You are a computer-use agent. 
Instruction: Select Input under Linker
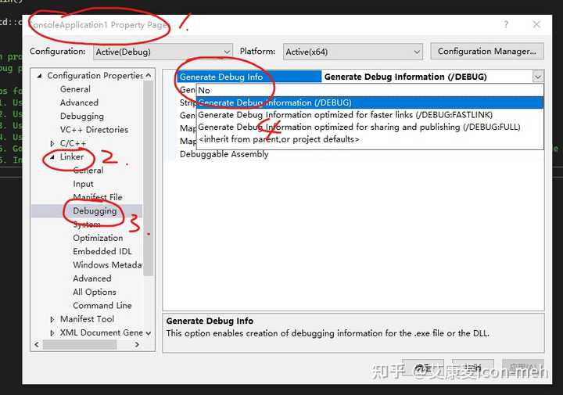83,184
